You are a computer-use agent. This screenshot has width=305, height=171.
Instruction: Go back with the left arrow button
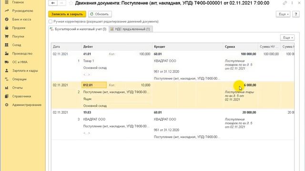[53, 3]
